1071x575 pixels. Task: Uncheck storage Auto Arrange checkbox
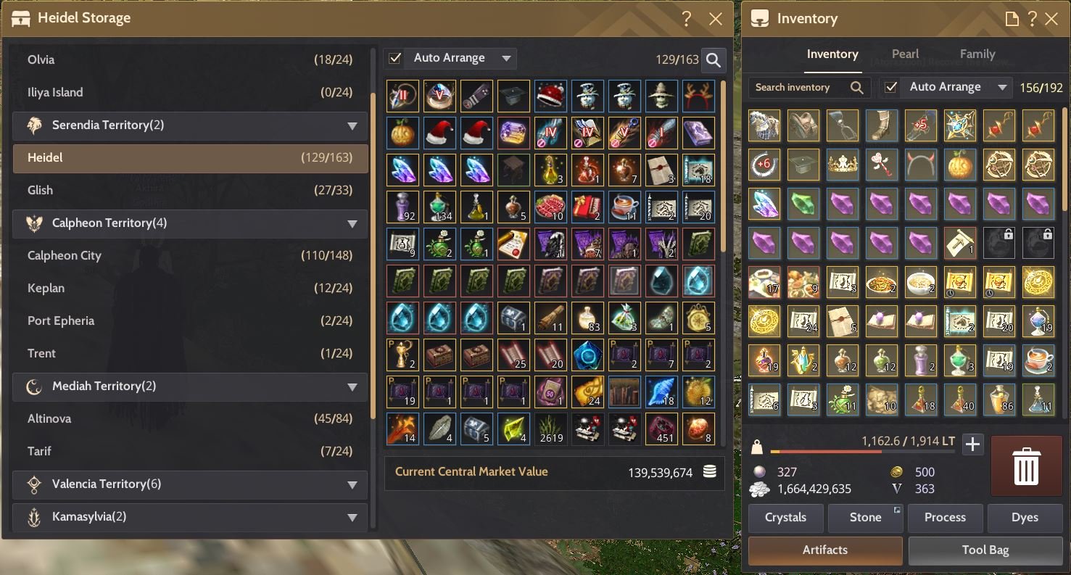(395, 58)
